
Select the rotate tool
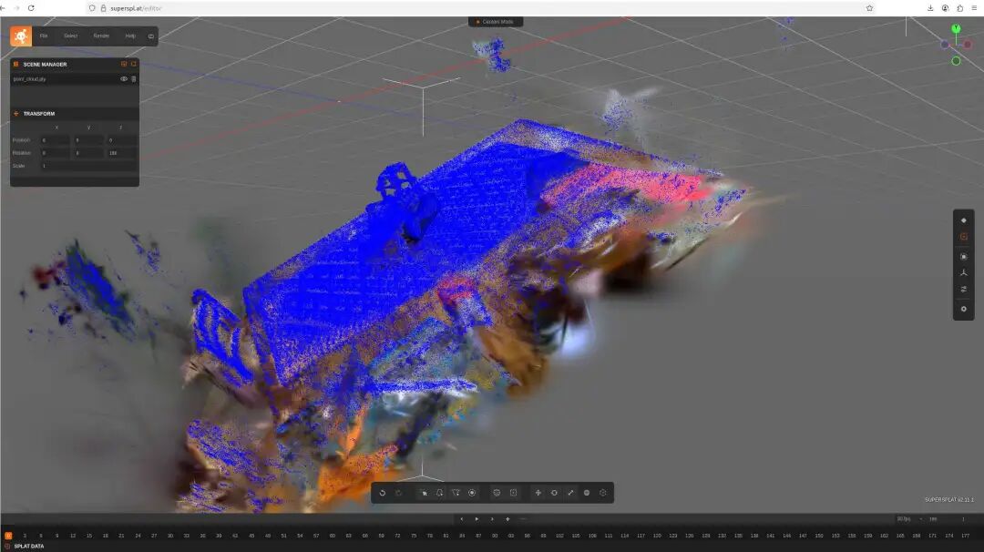[x=554, y=493]
